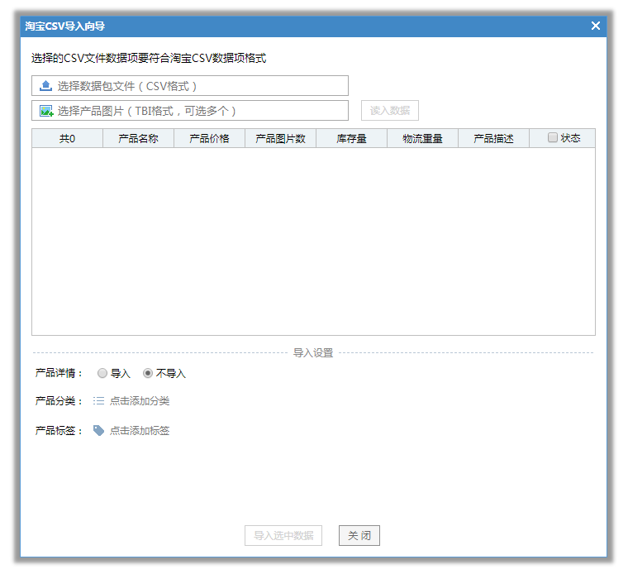Click the add product picture icon

point(46,111)
